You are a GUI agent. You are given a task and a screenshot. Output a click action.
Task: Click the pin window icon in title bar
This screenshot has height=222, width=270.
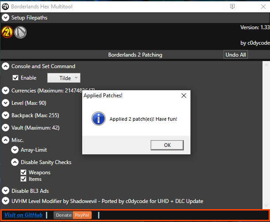(x=232, y=7)
